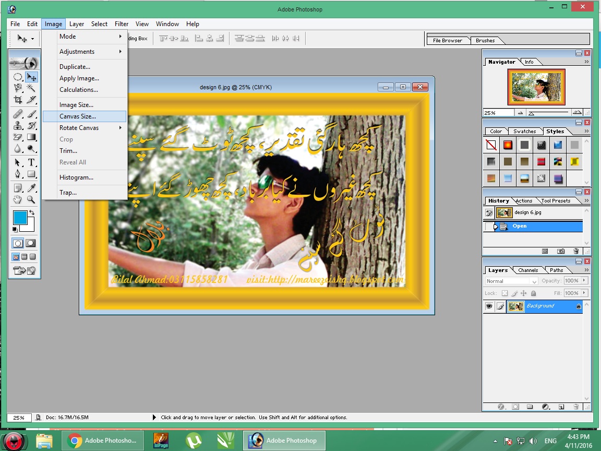Select the Elliptical Marquee tool
The image size is (601, 451).
pos(18,77)
